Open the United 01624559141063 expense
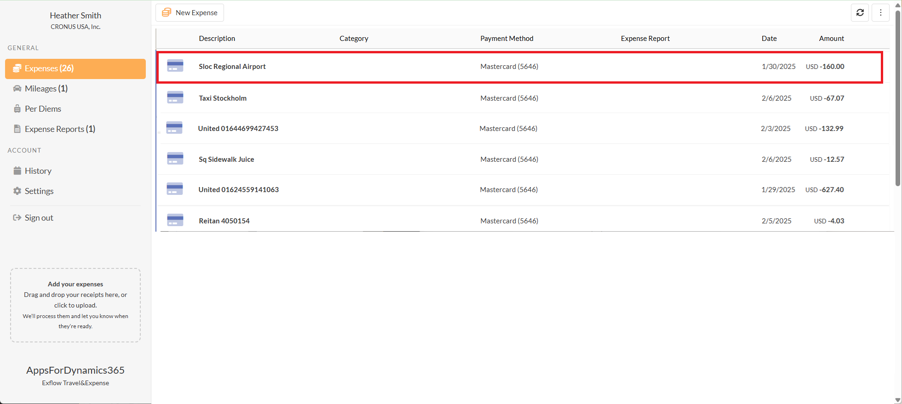This screenshot has height=404, width=902. [x=238, y=190]
